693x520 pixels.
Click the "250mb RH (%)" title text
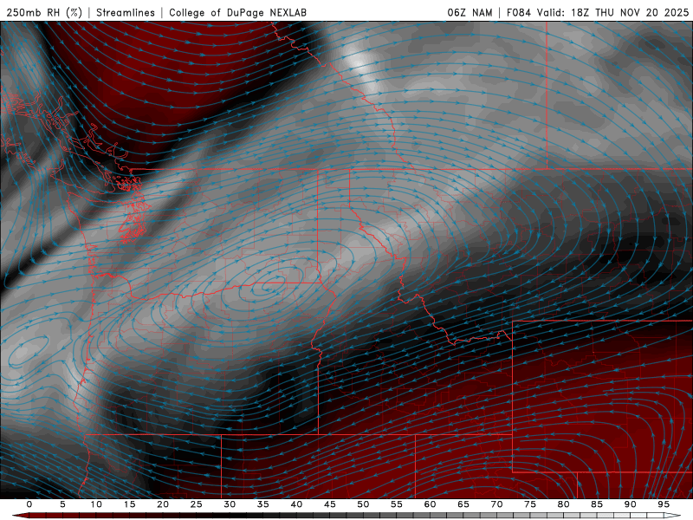[44, 12]
